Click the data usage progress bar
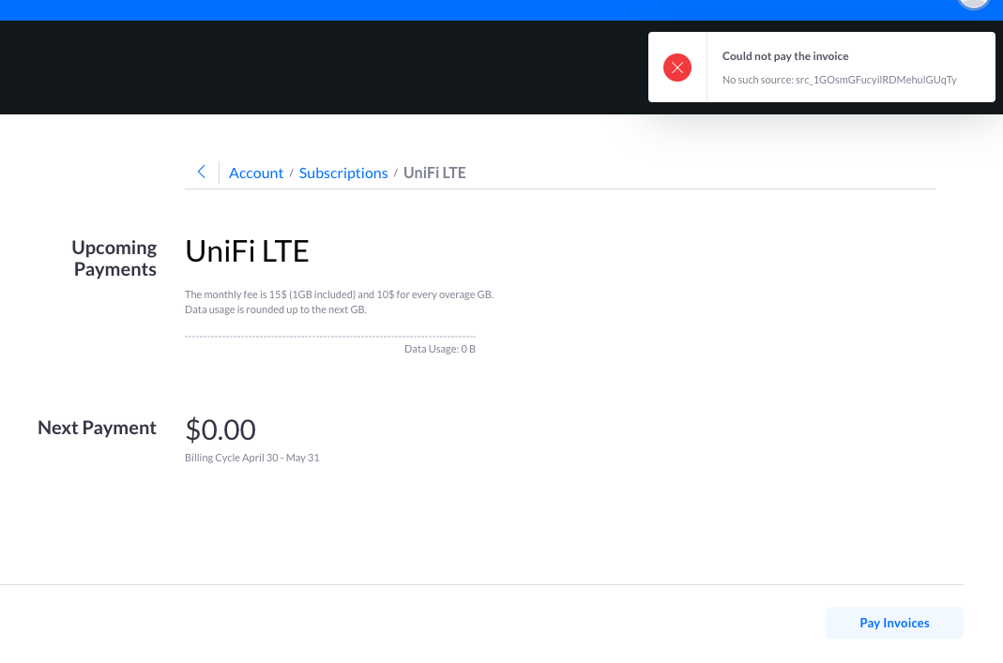 pos(330,336)
